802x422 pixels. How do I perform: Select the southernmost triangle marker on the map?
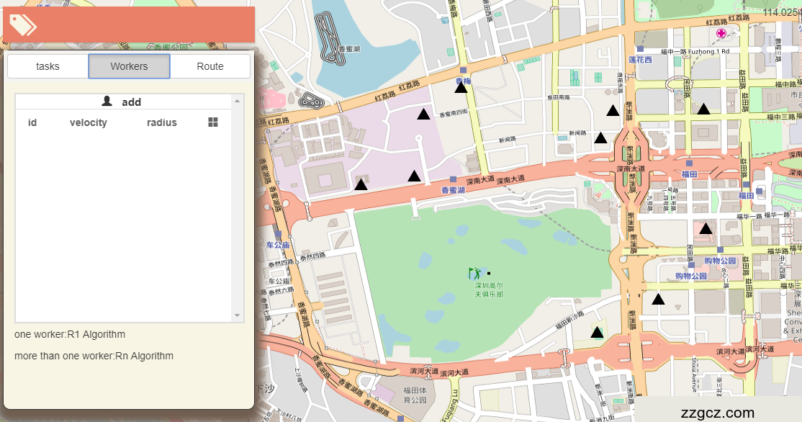point(597,332)
